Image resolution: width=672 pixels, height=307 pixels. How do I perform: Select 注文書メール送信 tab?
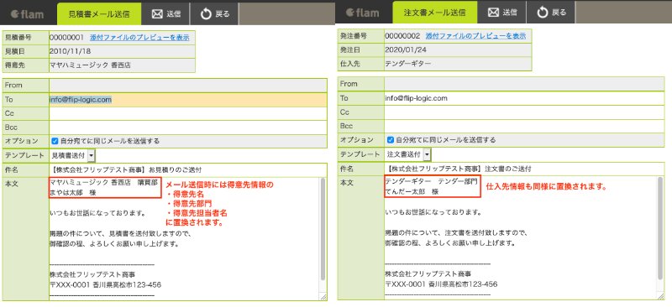pyautogui.click(x=434, y=13)
